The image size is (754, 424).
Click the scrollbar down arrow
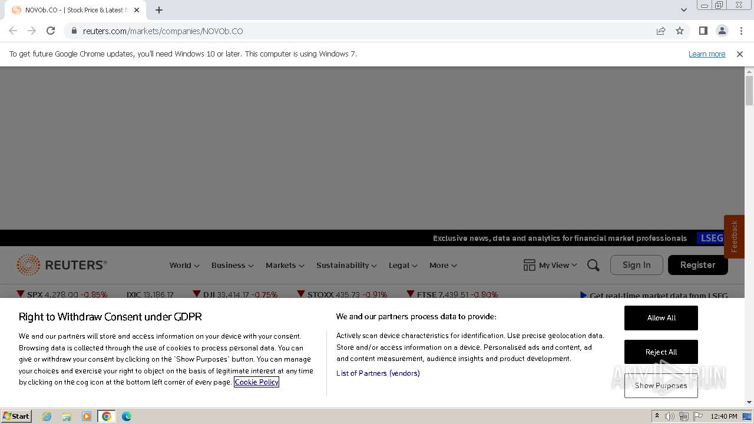[x=749, y=402]
